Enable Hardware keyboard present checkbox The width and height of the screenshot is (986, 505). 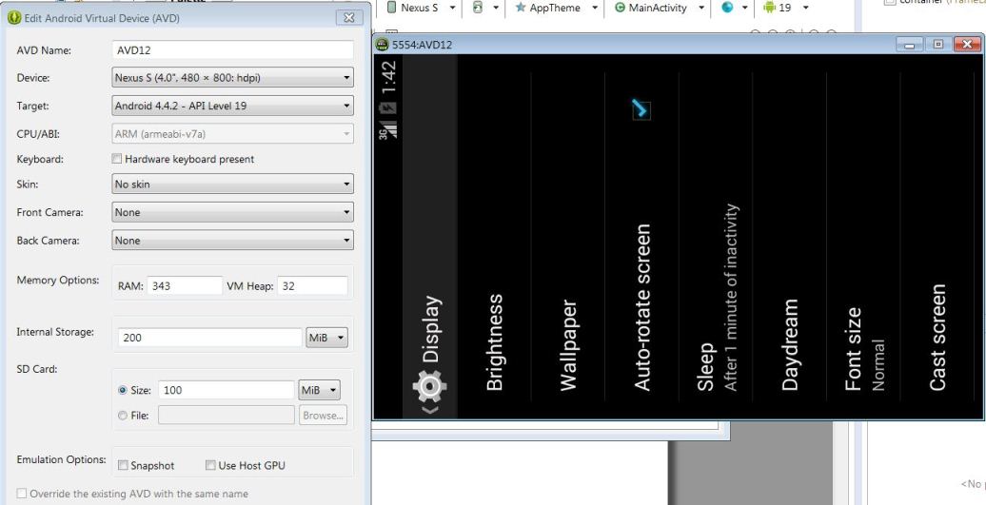coord(116,159)
